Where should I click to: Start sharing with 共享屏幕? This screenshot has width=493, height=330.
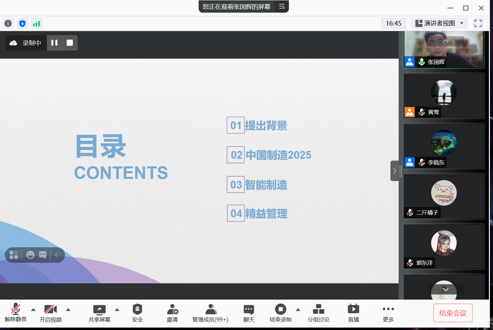(99, 313)
